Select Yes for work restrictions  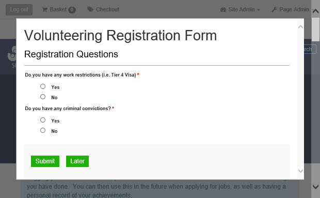pyautogui.click(x=43, y=86)
